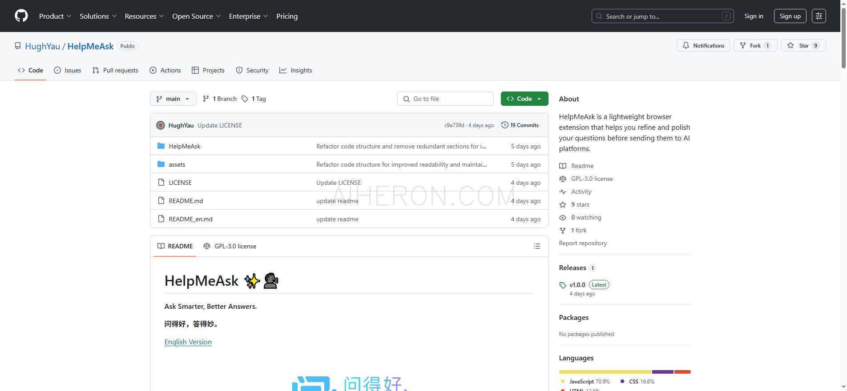The image size is (847, 391).
Task: View the 1 Branch link
Action: tap(220, 99)
